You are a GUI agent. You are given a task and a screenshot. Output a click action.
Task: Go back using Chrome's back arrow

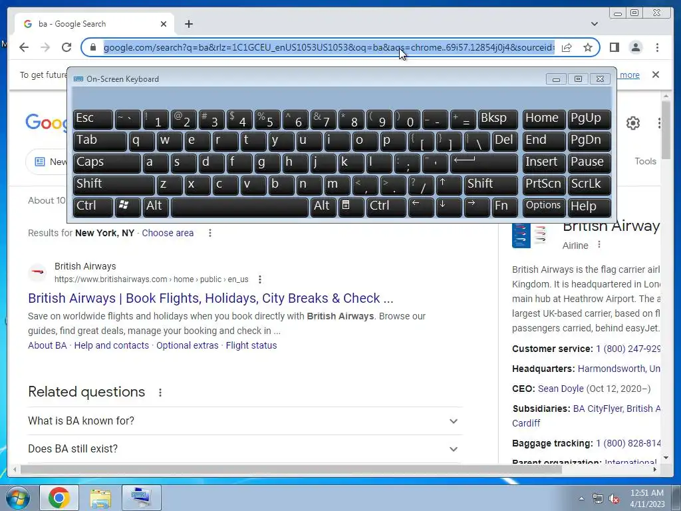pos(24,47)
